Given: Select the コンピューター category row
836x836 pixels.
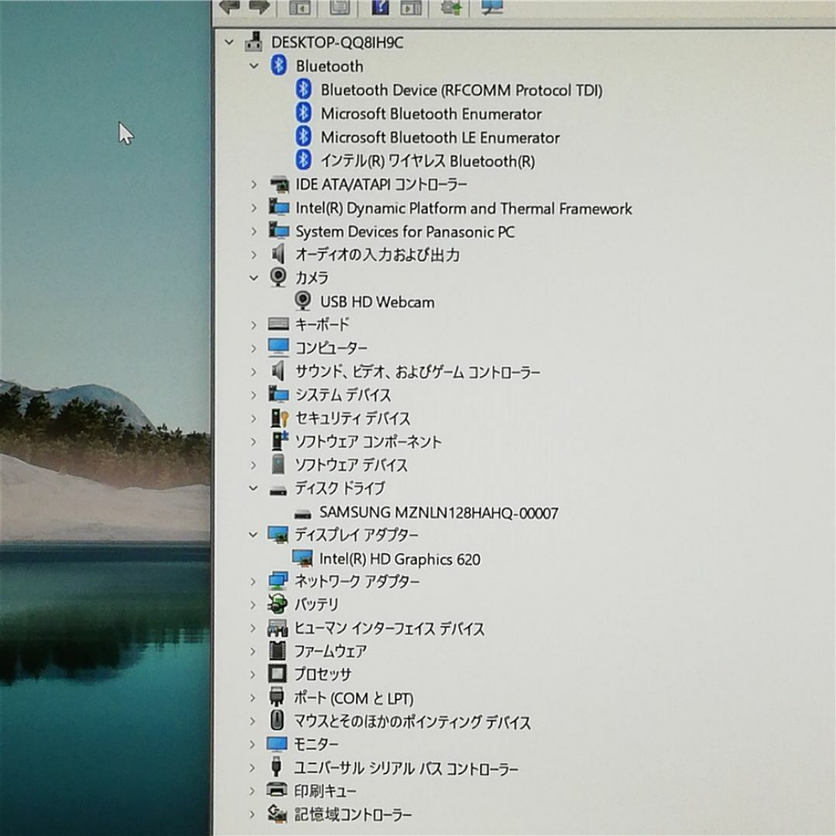Looking at the screenshot, I should click(x=331, y=348).
